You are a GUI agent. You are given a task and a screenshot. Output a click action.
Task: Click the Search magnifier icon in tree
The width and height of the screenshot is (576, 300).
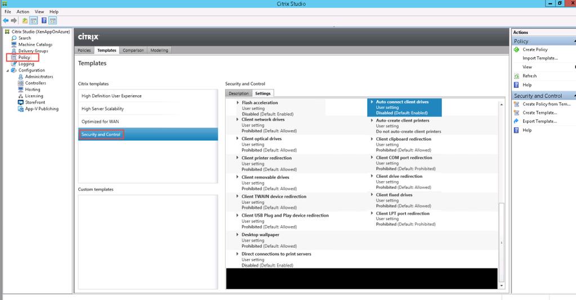(14, 38)
